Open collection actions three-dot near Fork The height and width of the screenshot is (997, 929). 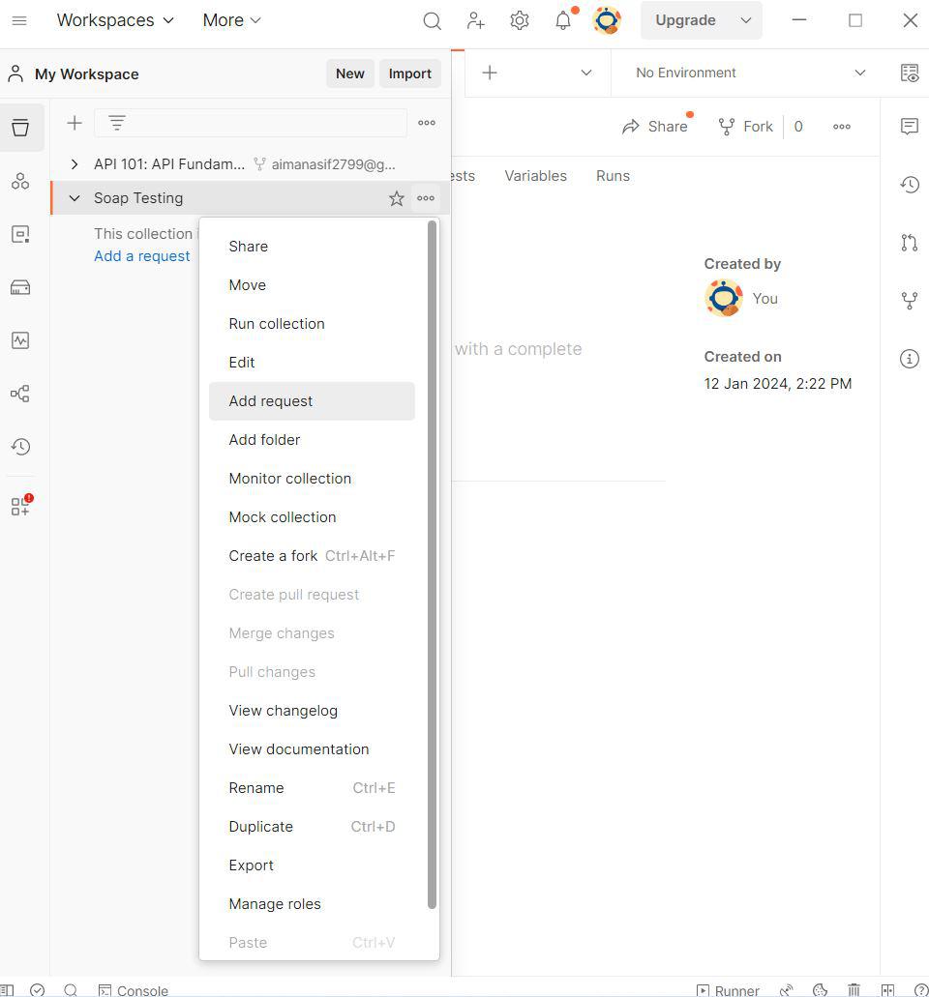pos(842,127)
